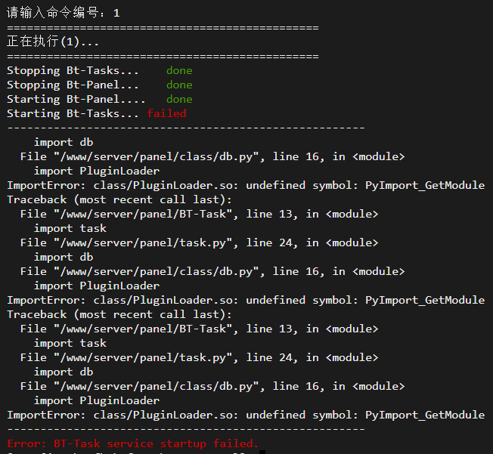
Task: Click the red 'Error: BT-Task service startup failed.' line
Action: click(132, 443)
